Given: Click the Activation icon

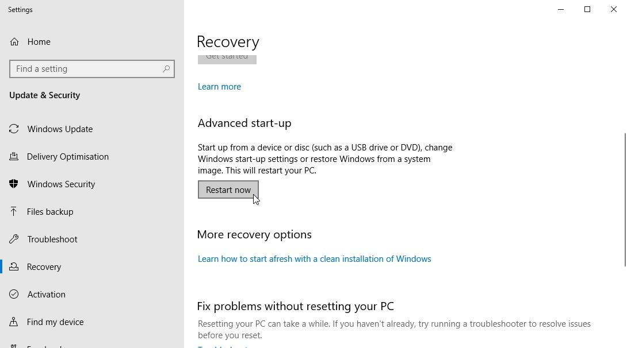Looking at the screenshot, I should tap(14, 294).
